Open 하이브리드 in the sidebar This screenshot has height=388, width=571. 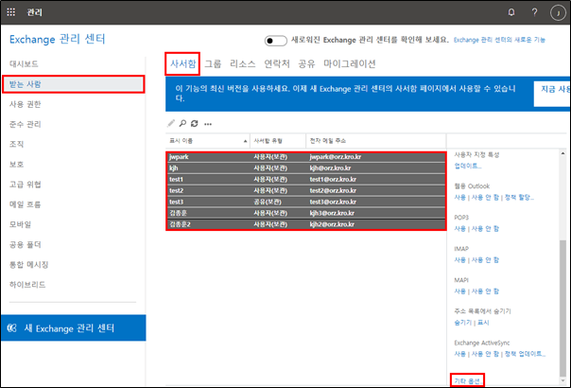point(27,285)
